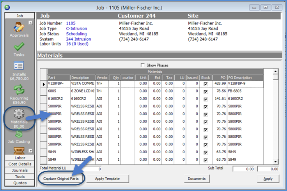287x191 pixels.
Task: Select the 6160CR2 part cell
Action: point(58,98)
